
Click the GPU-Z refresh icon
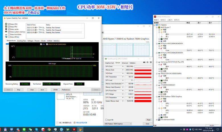(147, 63)
